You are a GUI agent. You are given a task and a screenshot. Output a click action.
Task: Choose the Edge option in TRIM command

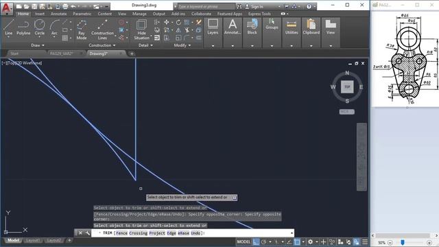[171, 233]
